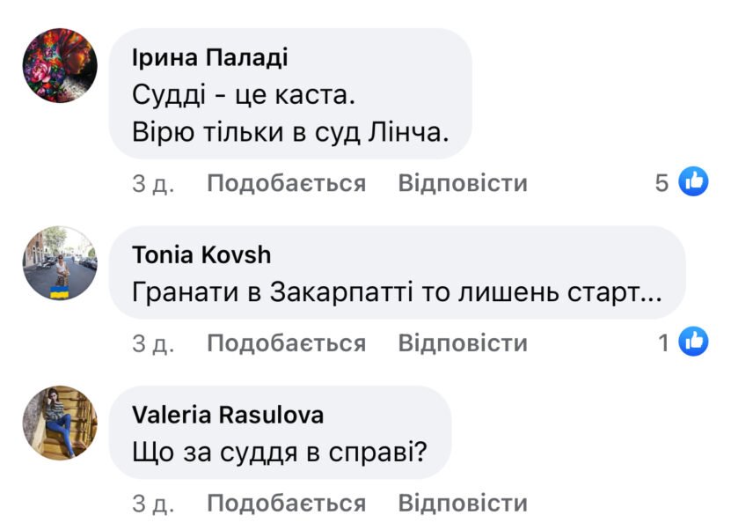Open Ірина Паладі's profile picture

(59, 66)
